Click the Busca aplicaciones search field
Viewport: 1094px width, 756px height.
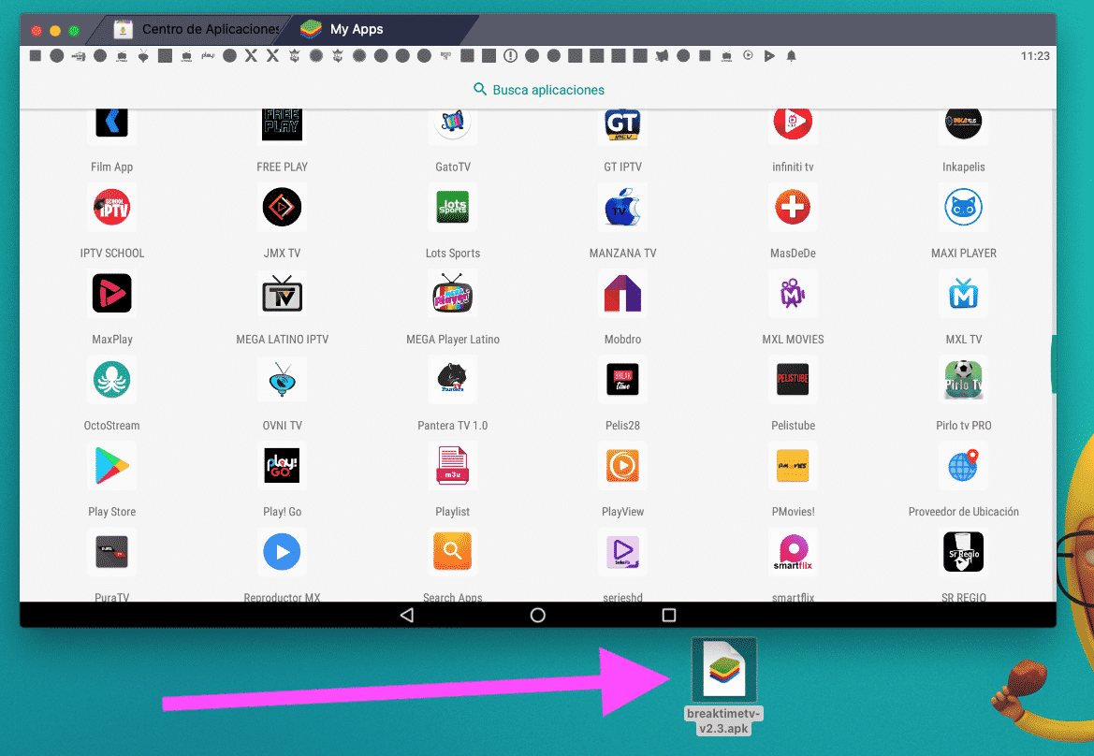coord(538,90)
